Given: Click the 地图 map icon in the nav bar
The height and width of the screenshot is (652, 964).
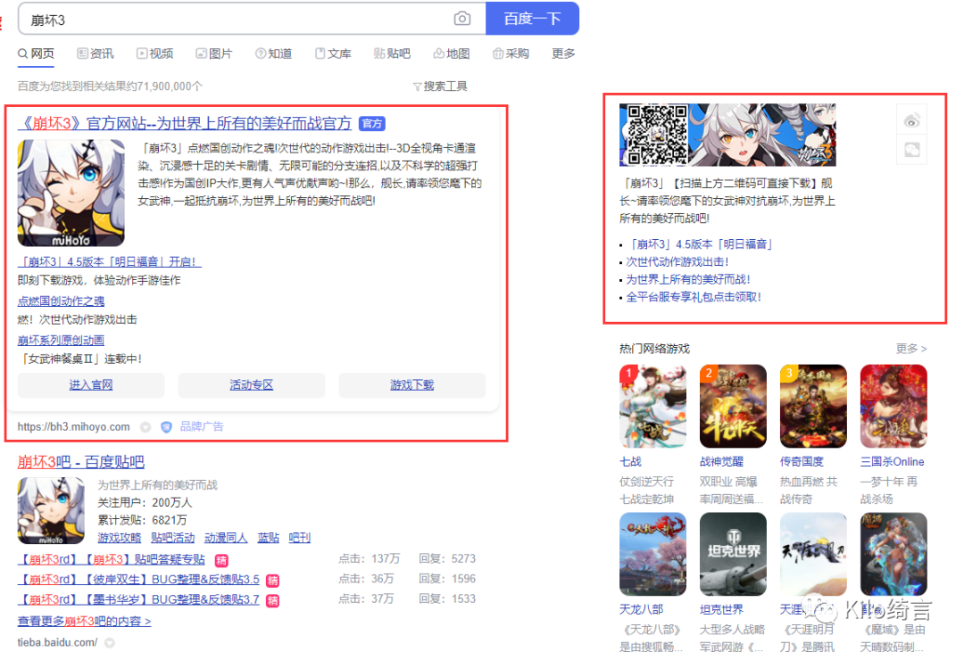Looking at the screenshot, I should point(436,54).
